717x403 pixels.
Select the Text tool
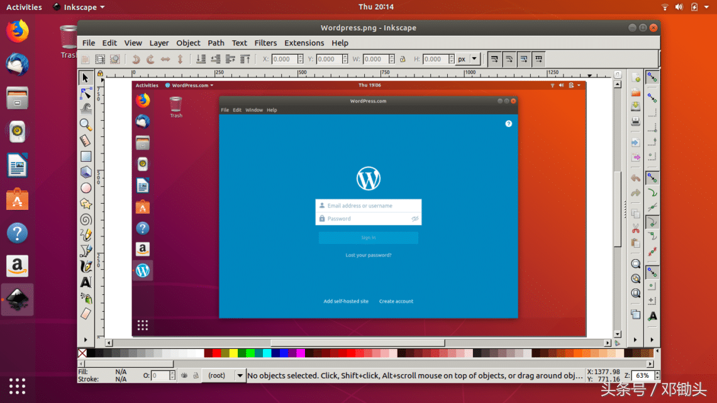tap(86, 282)
